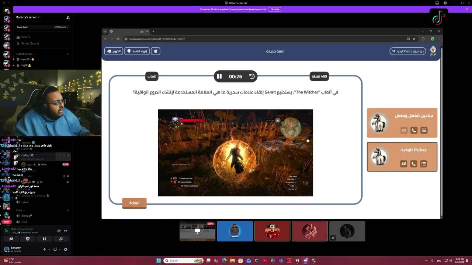Collapse the Extra category
Image resolution: width=472 pixels, height=265 pixels.
20,211
